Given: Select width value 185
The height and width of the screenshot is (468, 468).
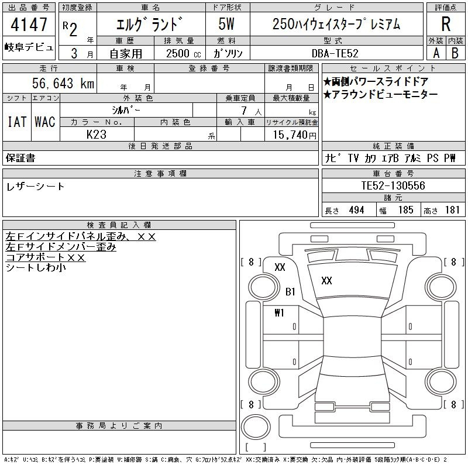Looking at the screenshot, I should pyautogui.click(x=405, y=210).
